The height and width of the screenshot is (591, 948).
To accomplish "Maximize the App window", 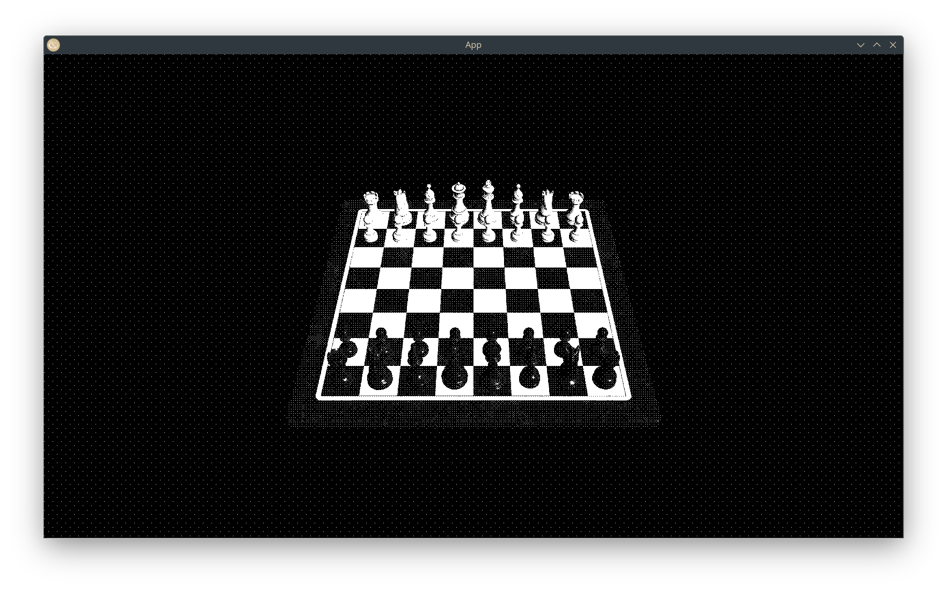I will point(877,45).
